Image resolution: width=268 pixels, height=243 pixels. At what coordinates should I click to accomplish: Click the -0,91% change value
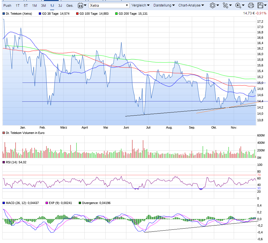[261, 13]
